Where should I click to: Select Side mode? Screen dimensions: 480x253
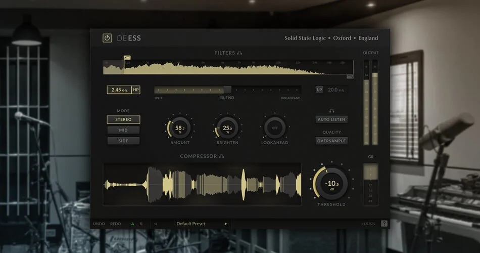click(x=123, y=141)
